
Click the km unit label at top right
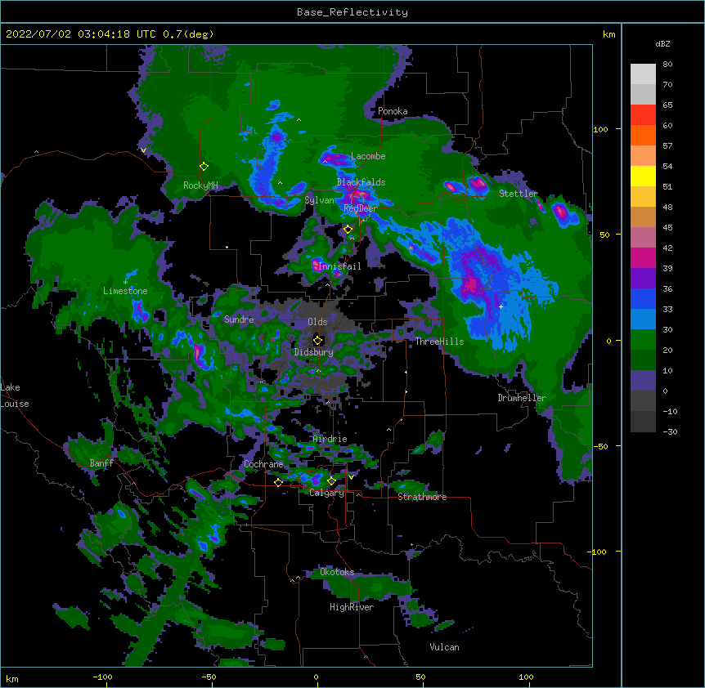pos(608,34)
